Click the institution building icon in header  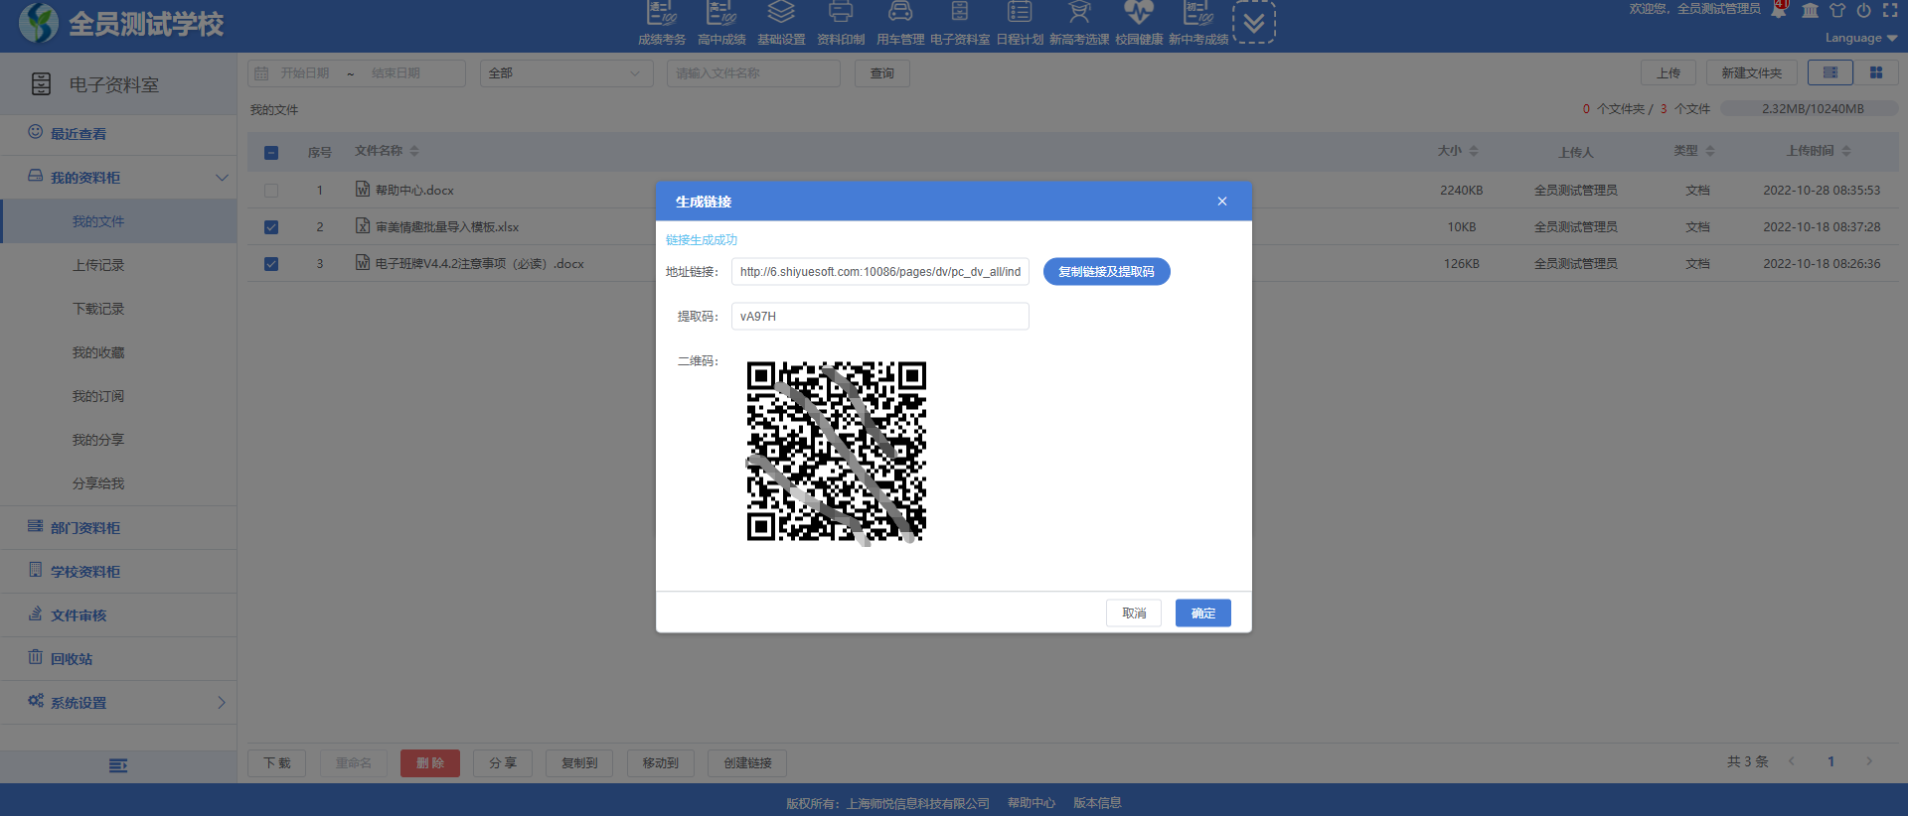pos(1811,10)
